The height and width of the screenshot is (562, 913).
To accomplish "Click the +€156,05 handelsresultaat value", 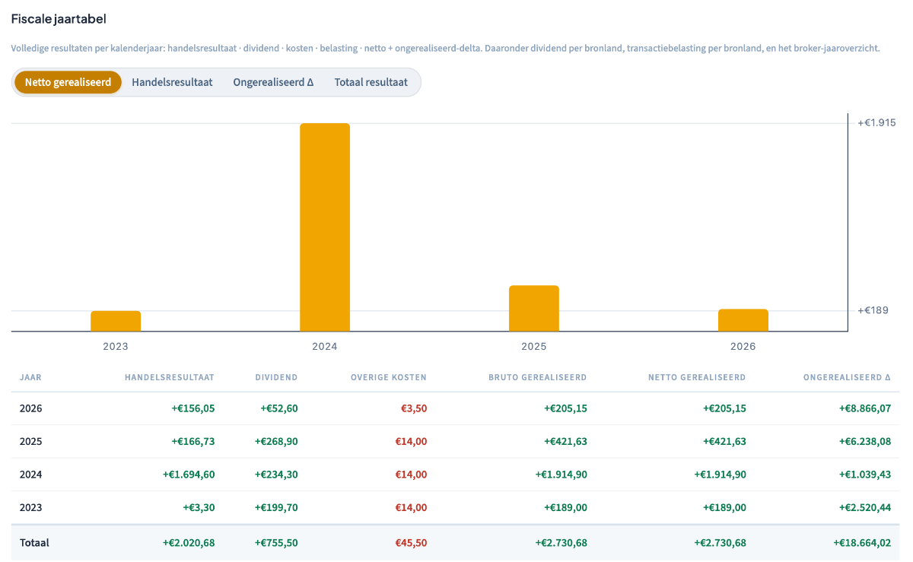I will click(x=193, y=408).
